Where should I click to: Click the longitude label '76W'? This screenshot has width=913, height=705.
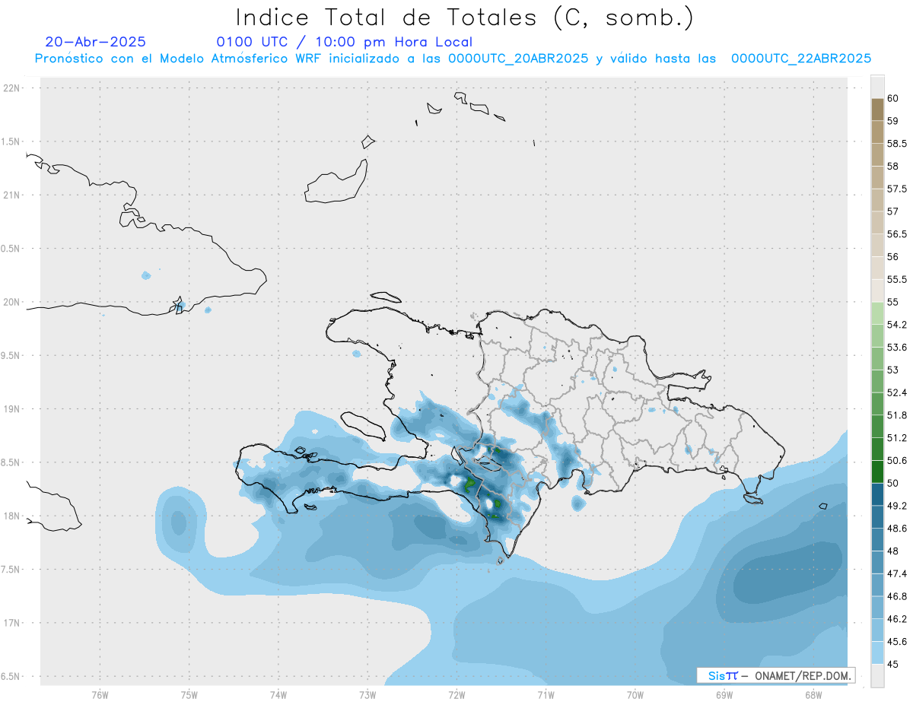[100, 694]
